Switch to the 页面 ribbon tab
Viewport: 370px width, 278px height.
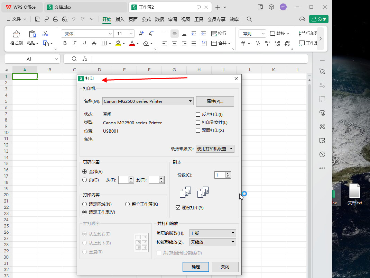pyautogui.click(x=133, y=19)
